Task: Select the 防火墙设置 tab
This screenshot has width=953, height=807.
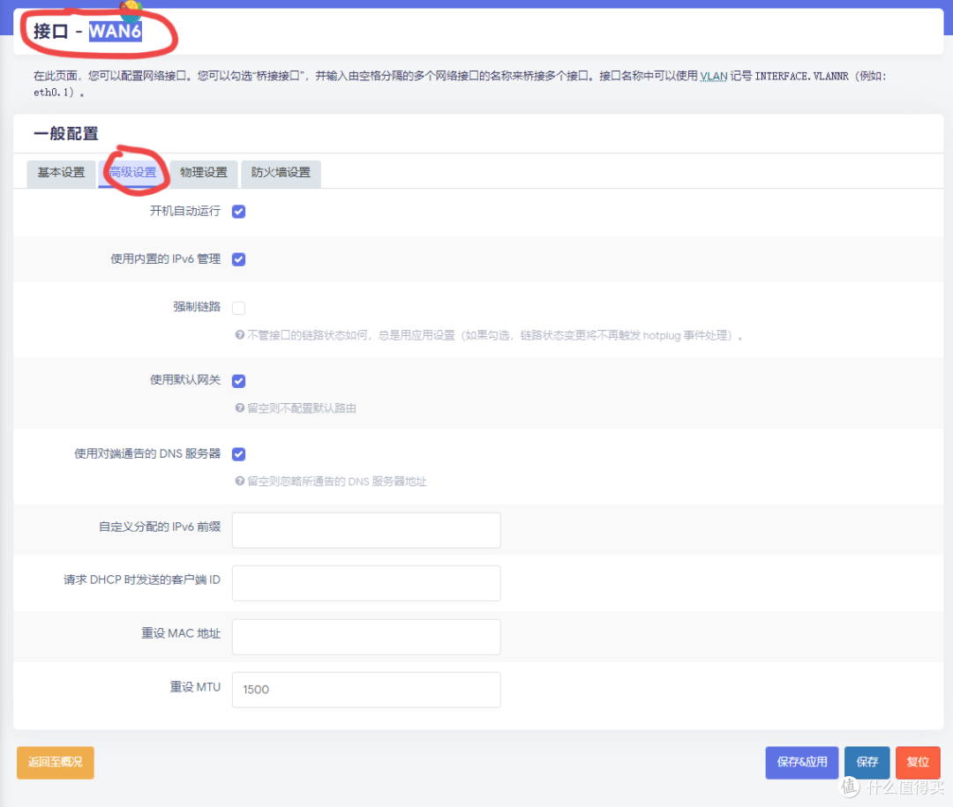Action: pyautogui.click(x=281, y=174)
